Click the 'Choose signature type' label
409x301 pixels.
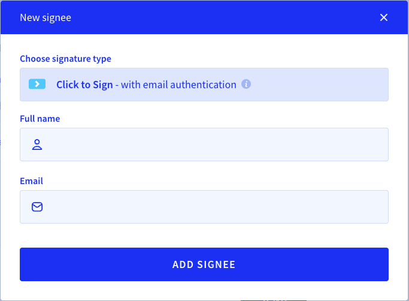click(x=65, y=59)
